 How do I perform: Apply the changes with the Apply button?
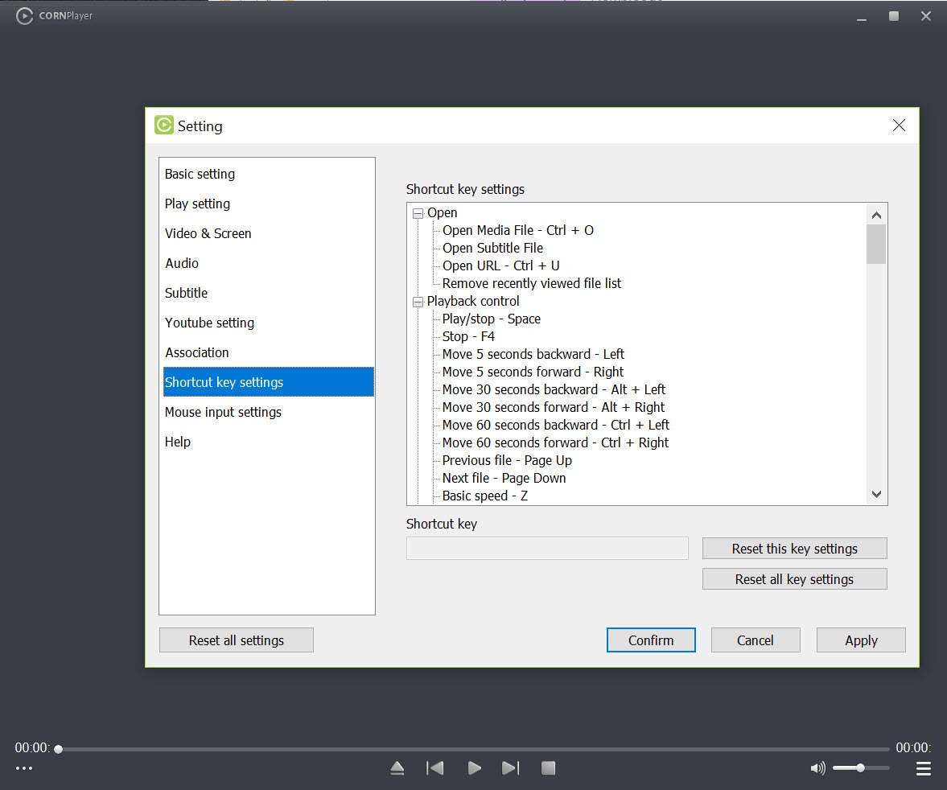point(861,640)
